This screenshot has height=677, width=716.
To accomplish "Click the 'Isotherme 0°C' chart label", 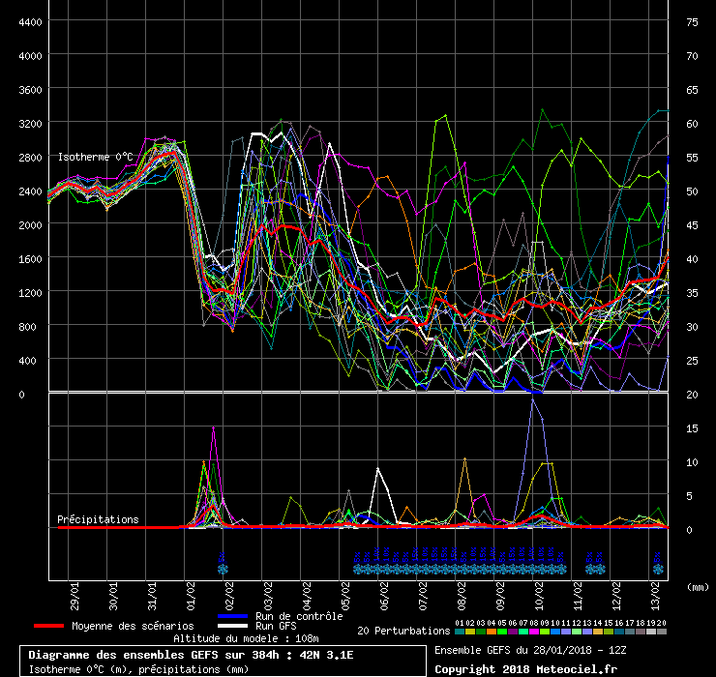I will (x=95, y=157).
